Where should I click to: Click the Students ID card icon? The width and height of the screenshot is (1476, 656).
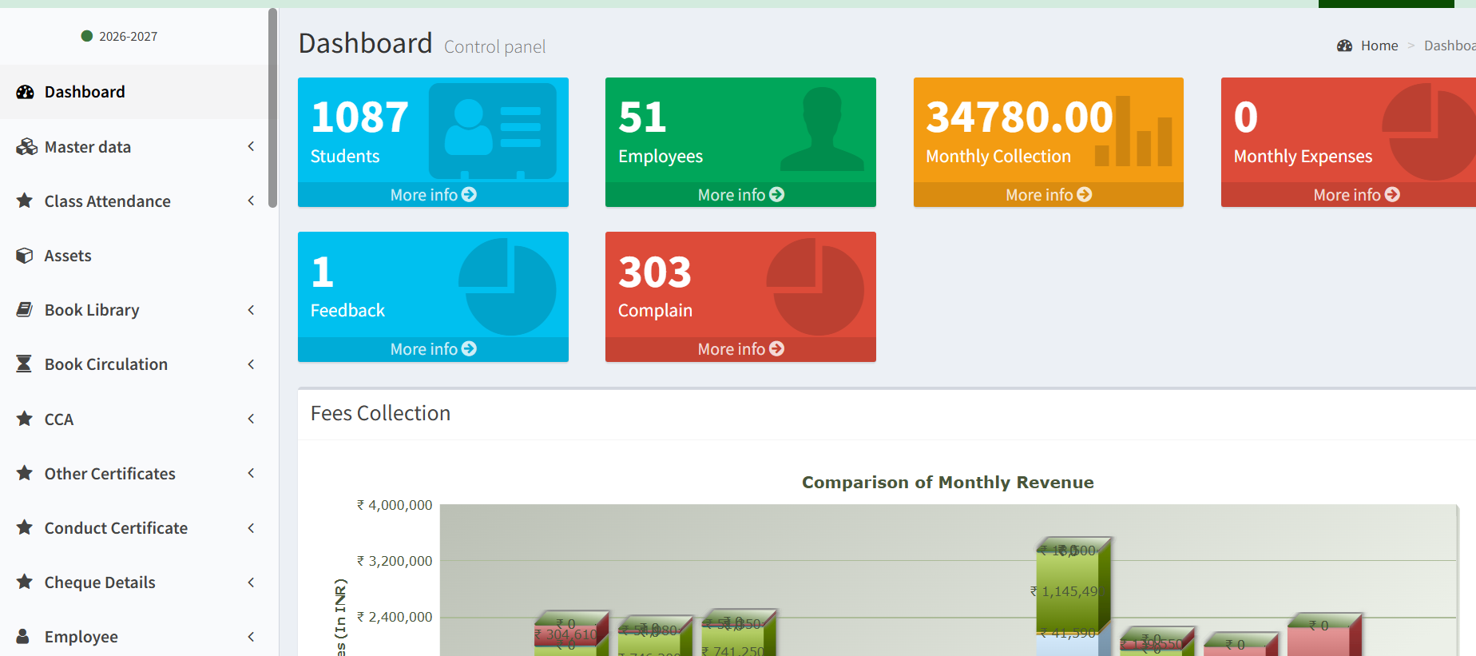coord(493,131)
